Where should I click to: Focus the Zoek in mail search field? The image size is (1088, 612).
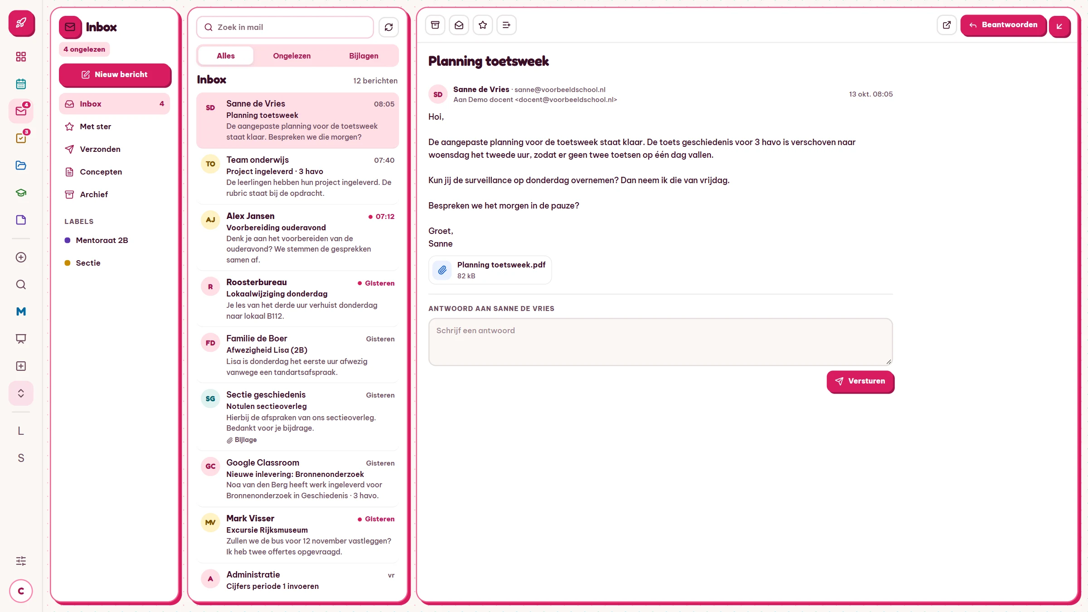click(285, 27)
